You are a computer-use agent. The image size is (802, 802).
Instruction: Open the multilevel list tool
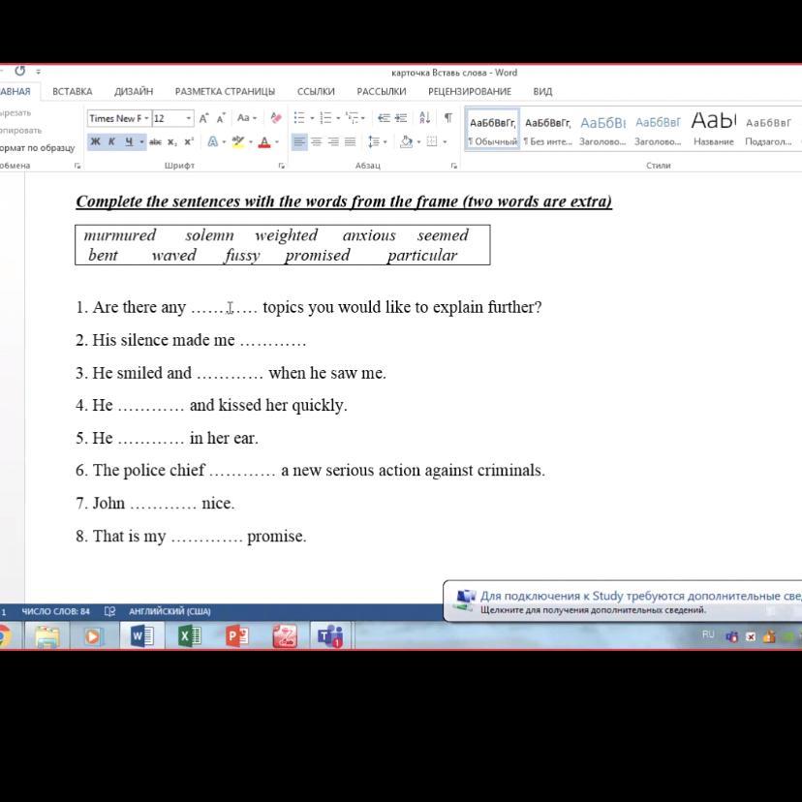[x=352, y=118]
